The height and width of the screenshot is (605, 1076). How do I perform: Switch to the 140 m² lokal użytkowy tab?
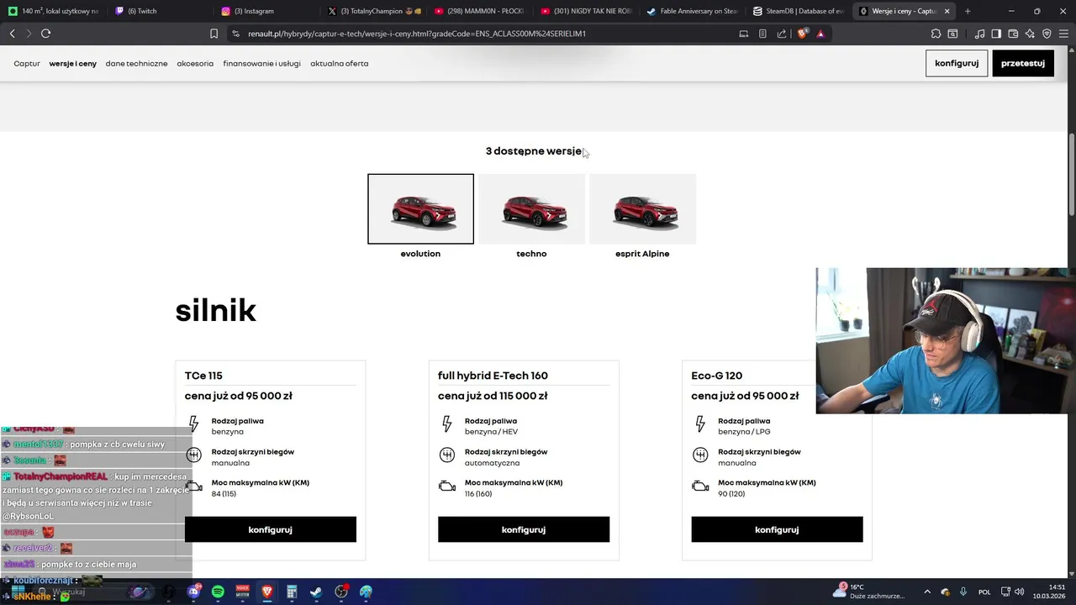point(53,11)
